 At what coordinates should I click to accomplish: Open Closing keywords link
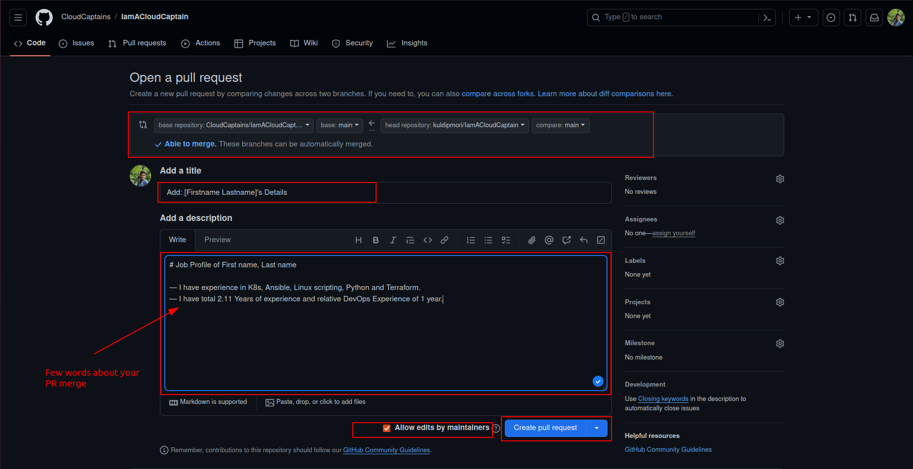tap(663, 399)
